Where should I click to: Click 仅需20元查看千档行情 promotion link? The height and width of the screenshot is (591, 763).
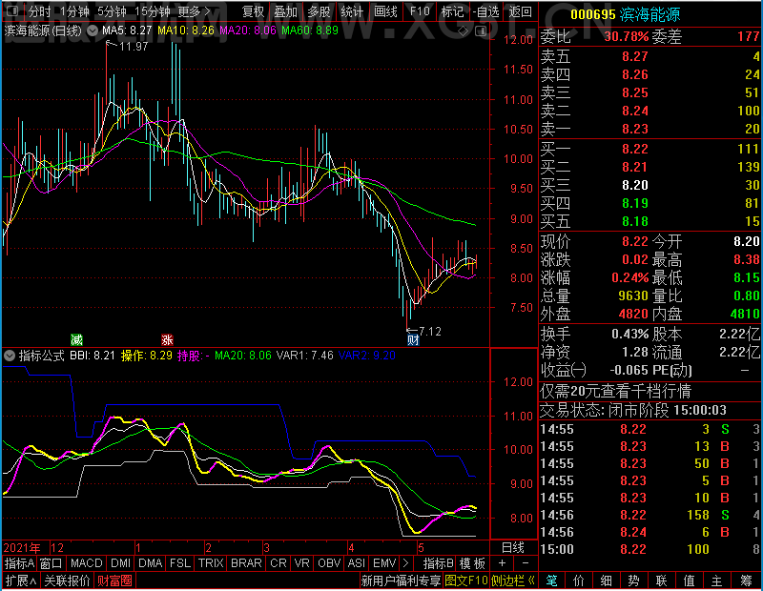click(615, 391)
